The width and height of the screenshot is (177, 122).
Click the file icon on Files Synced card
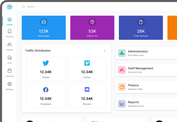tap(141, 22)
